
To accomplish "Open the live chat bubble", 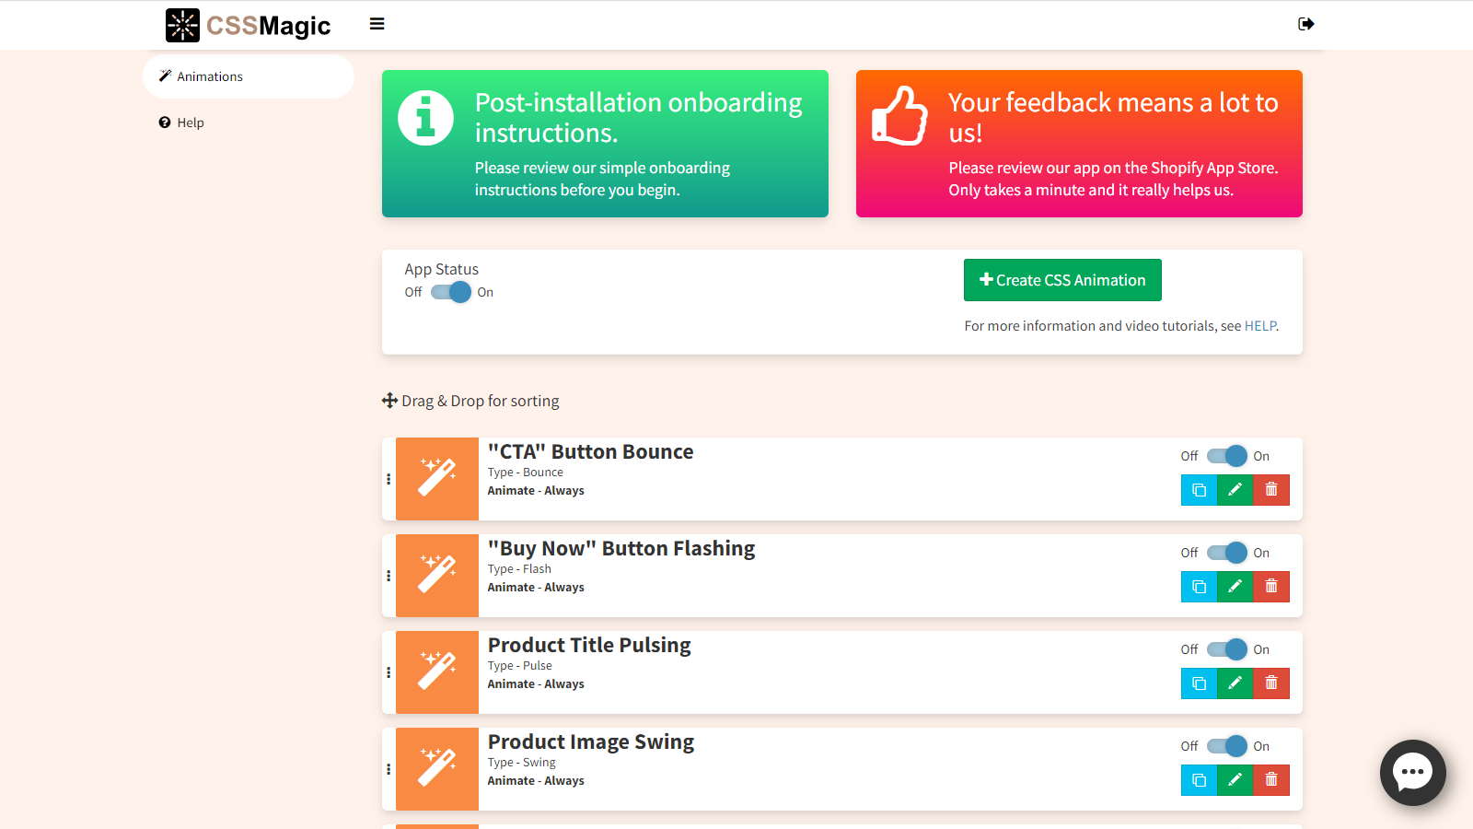I will (x=1412, y=772).
